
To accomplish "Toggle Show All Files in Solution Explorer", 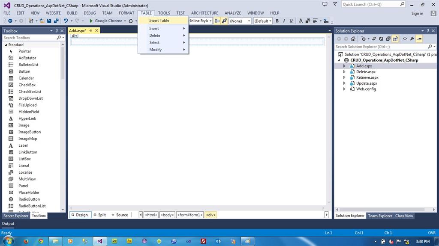I will pos(395,39).
